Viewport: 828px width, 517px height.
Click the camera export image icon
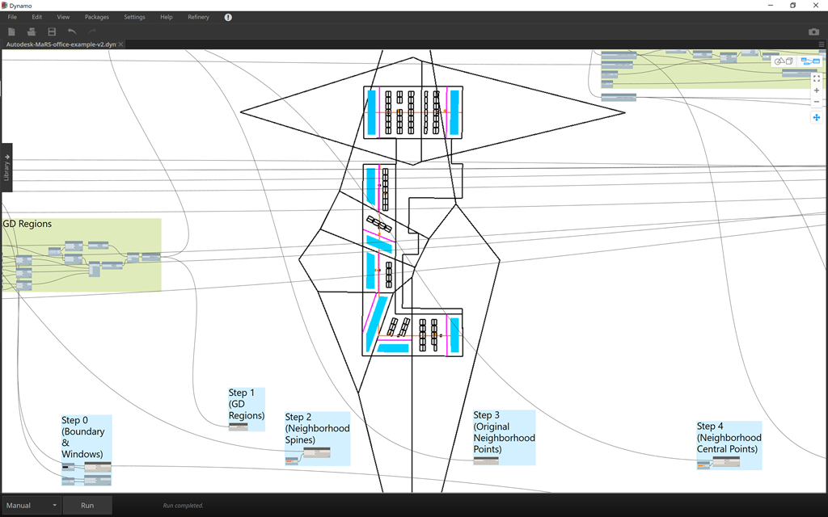pyautogui.click(x=813, y=32)
